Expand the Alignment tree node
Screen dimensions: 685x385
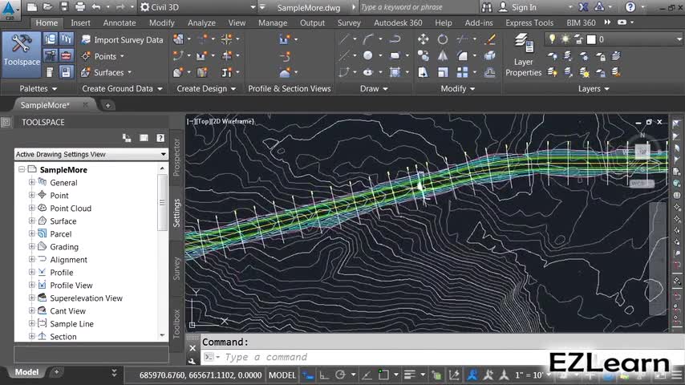(32, 259)
